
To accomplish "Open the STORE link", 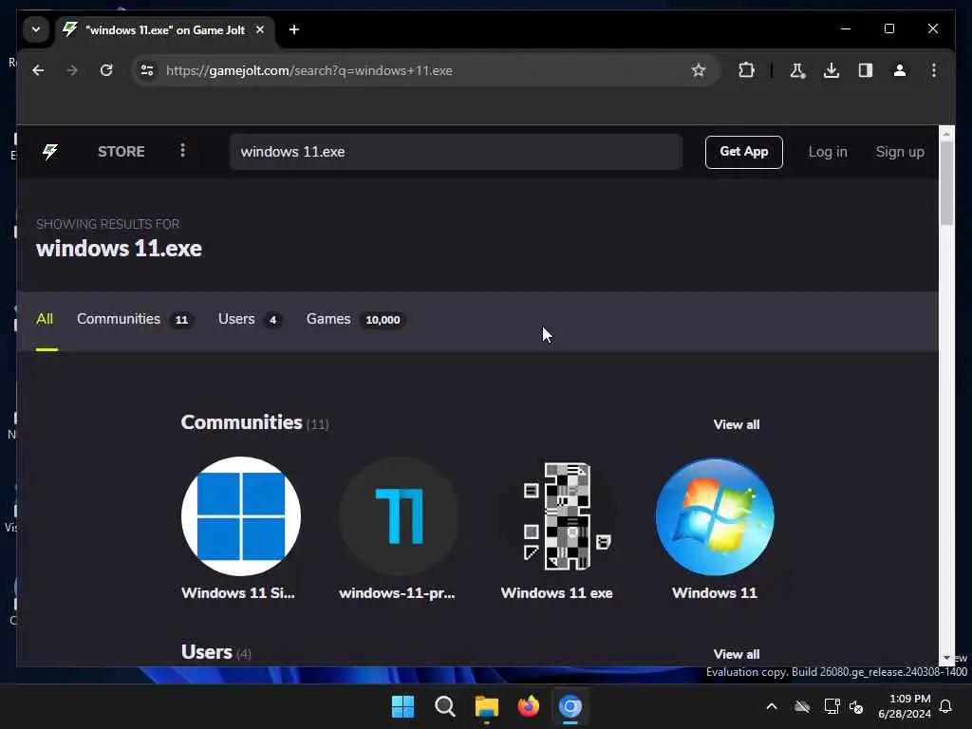I will 121,152.
